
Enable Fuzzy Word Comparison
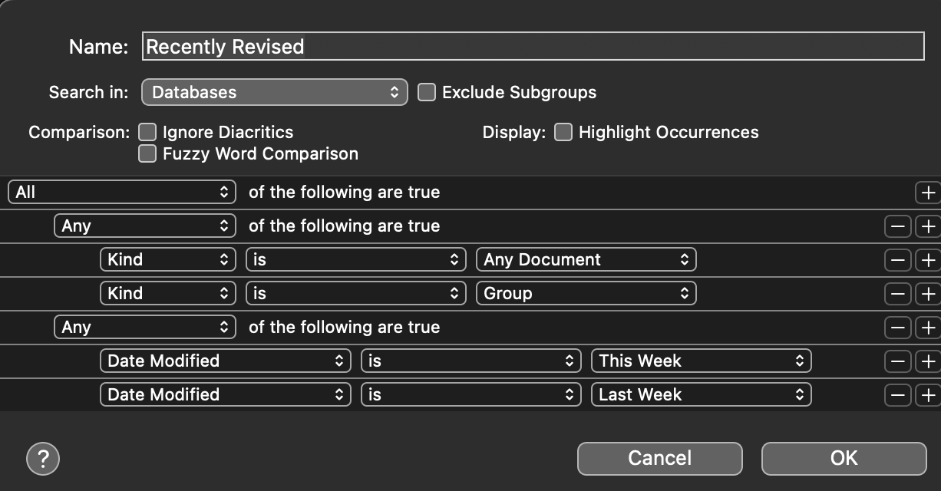pyautogui.click(x=147, y=154)
